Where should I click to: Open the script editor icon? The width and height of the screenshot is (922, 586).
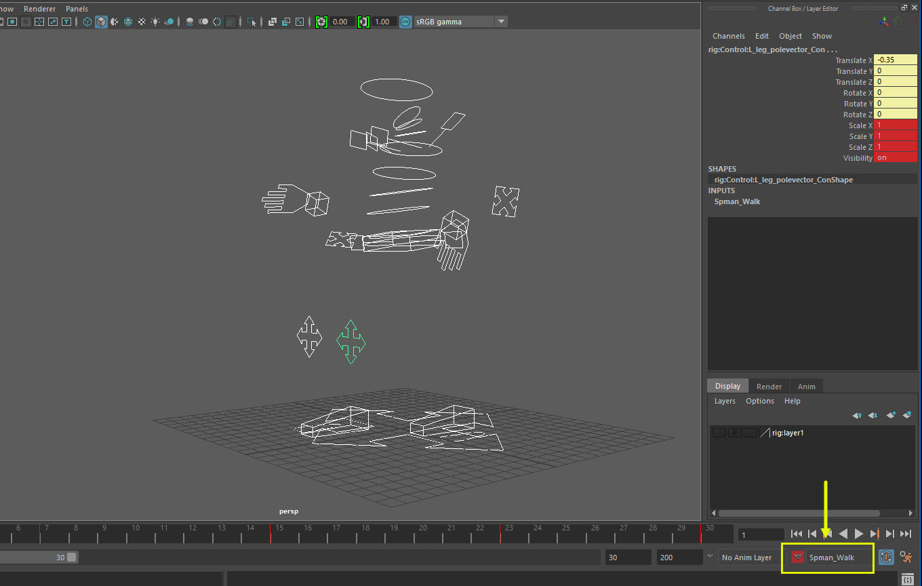[908, 580]
